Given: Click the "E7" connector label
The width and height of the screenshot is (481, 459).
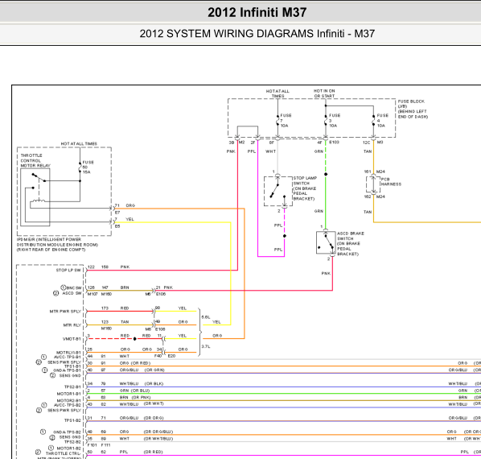Looking at the screenshot, I should 117,213.
